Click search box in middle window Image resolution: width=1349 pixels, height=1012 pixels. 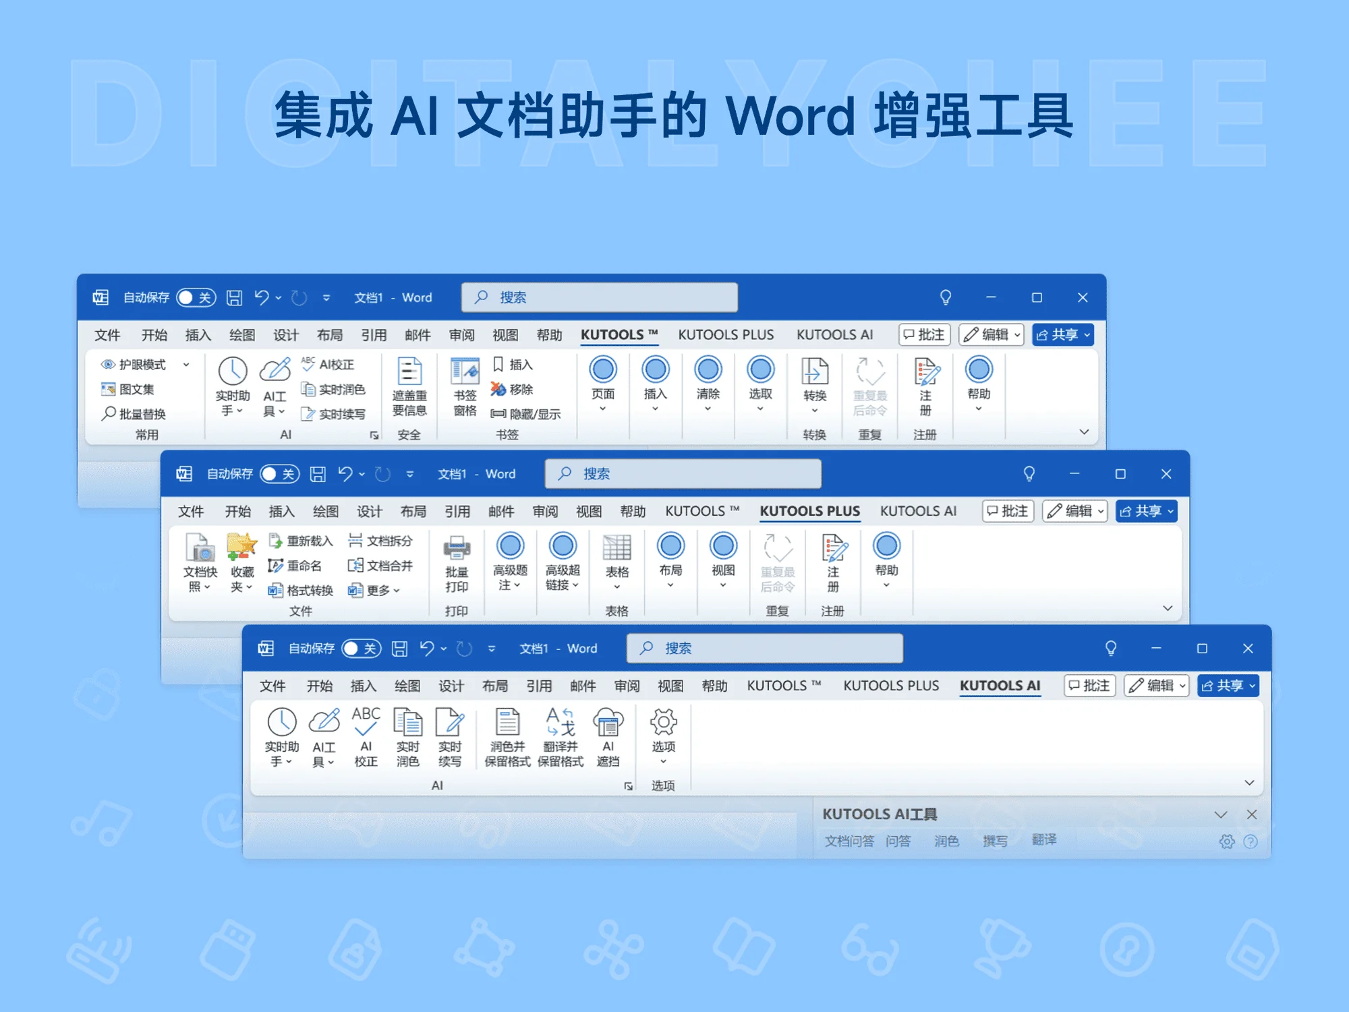tap(683, 474)
